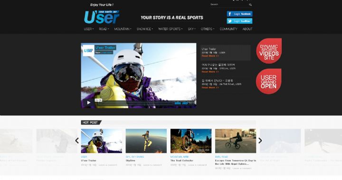Click the Dynamic Sports Videos Site badge
342x180 pixels.
coord(269,51)
